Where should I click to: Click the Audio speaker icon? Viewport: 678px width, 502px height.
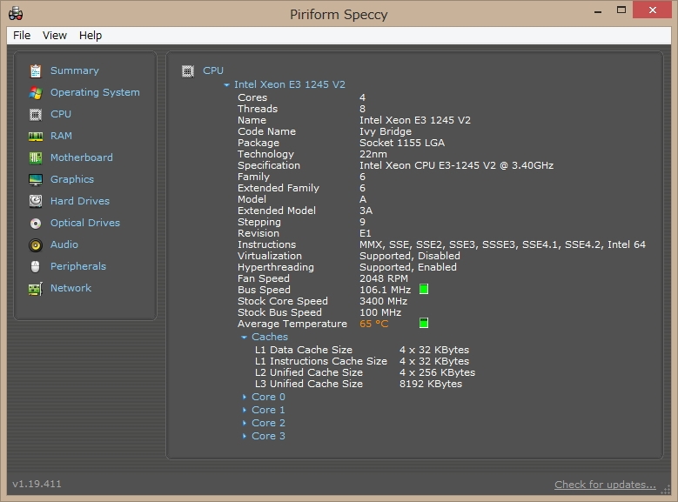35,244
